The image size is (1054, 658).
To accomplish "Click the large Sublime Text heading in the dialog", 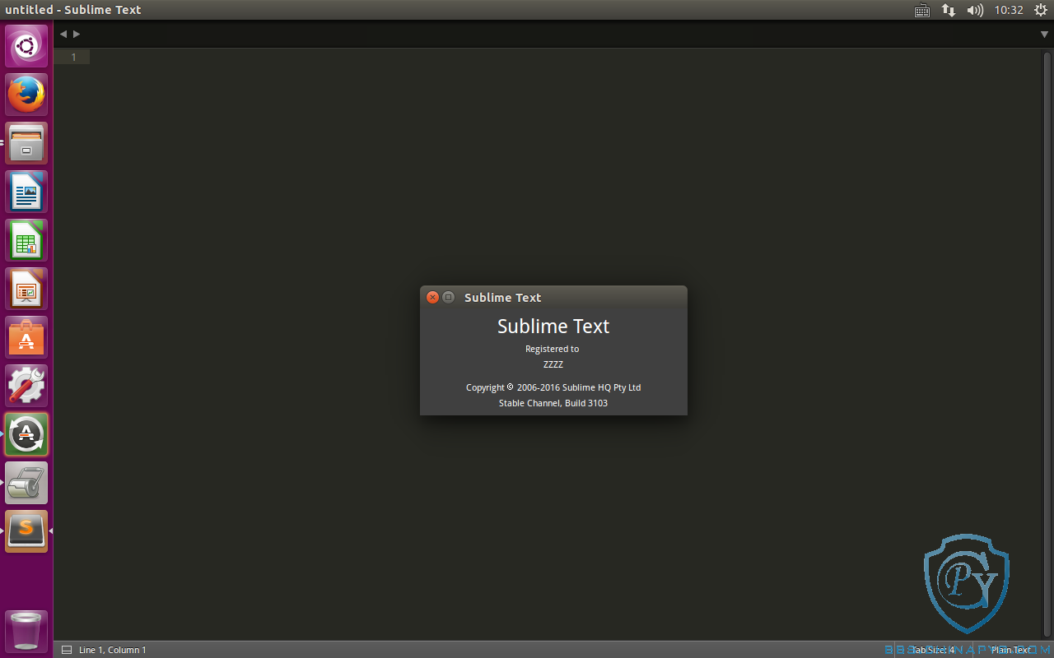I will (553, 327).
